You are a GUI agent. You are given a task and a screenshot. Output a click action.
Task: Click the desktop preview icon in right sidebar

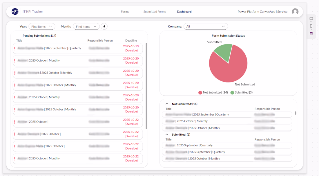coord(311,19)
